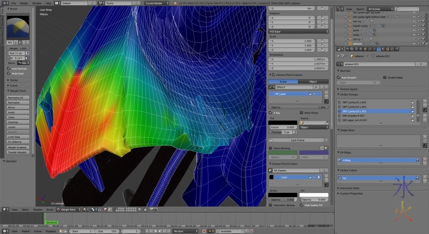
Task: Toggle the Multi-Paint checkbox
Action: tap(9, 73)
